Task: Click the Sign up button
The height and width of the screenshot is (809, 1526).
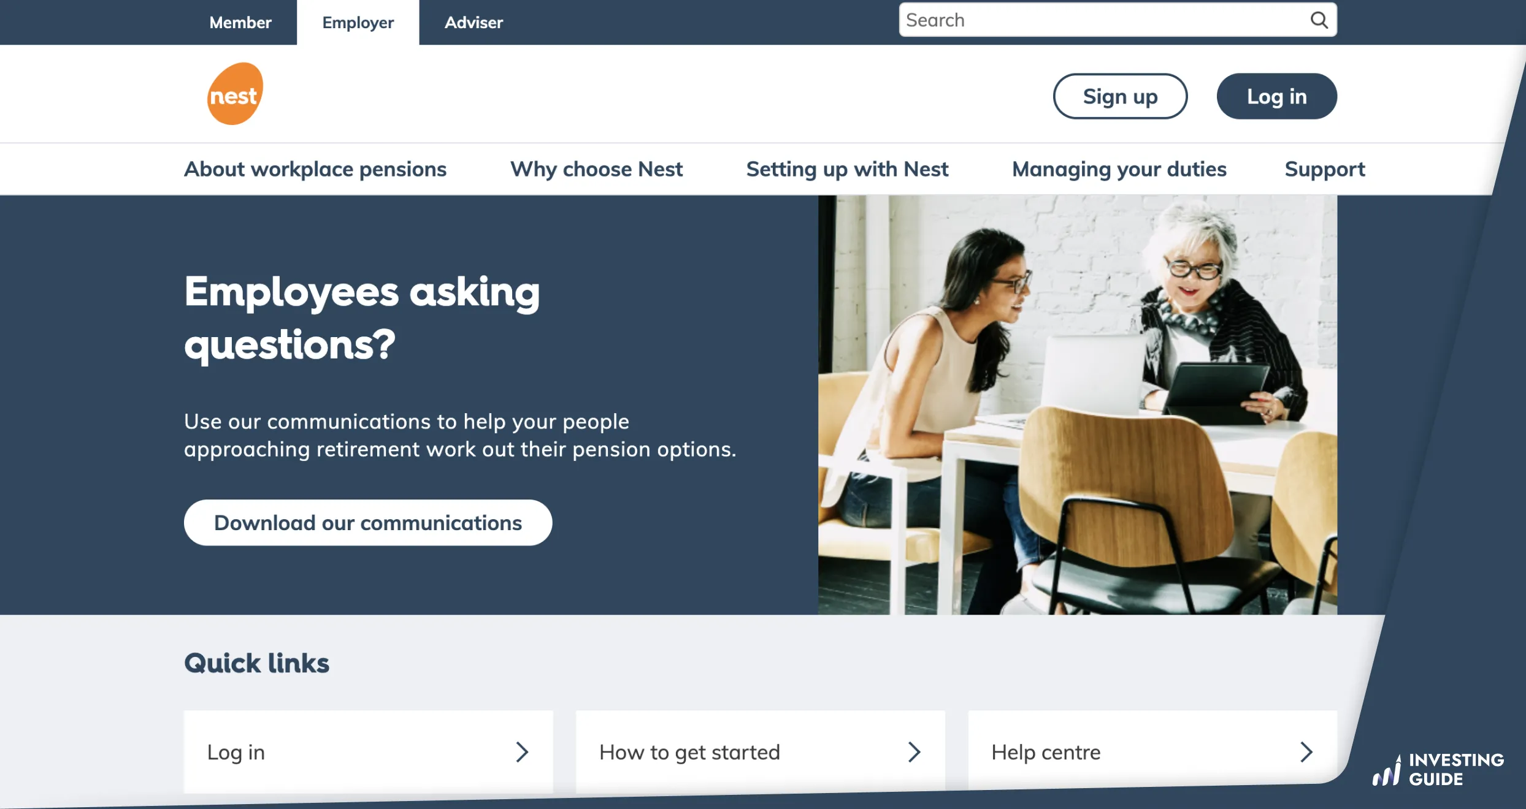Action: pyautogui.click(x=1121, y=96)
